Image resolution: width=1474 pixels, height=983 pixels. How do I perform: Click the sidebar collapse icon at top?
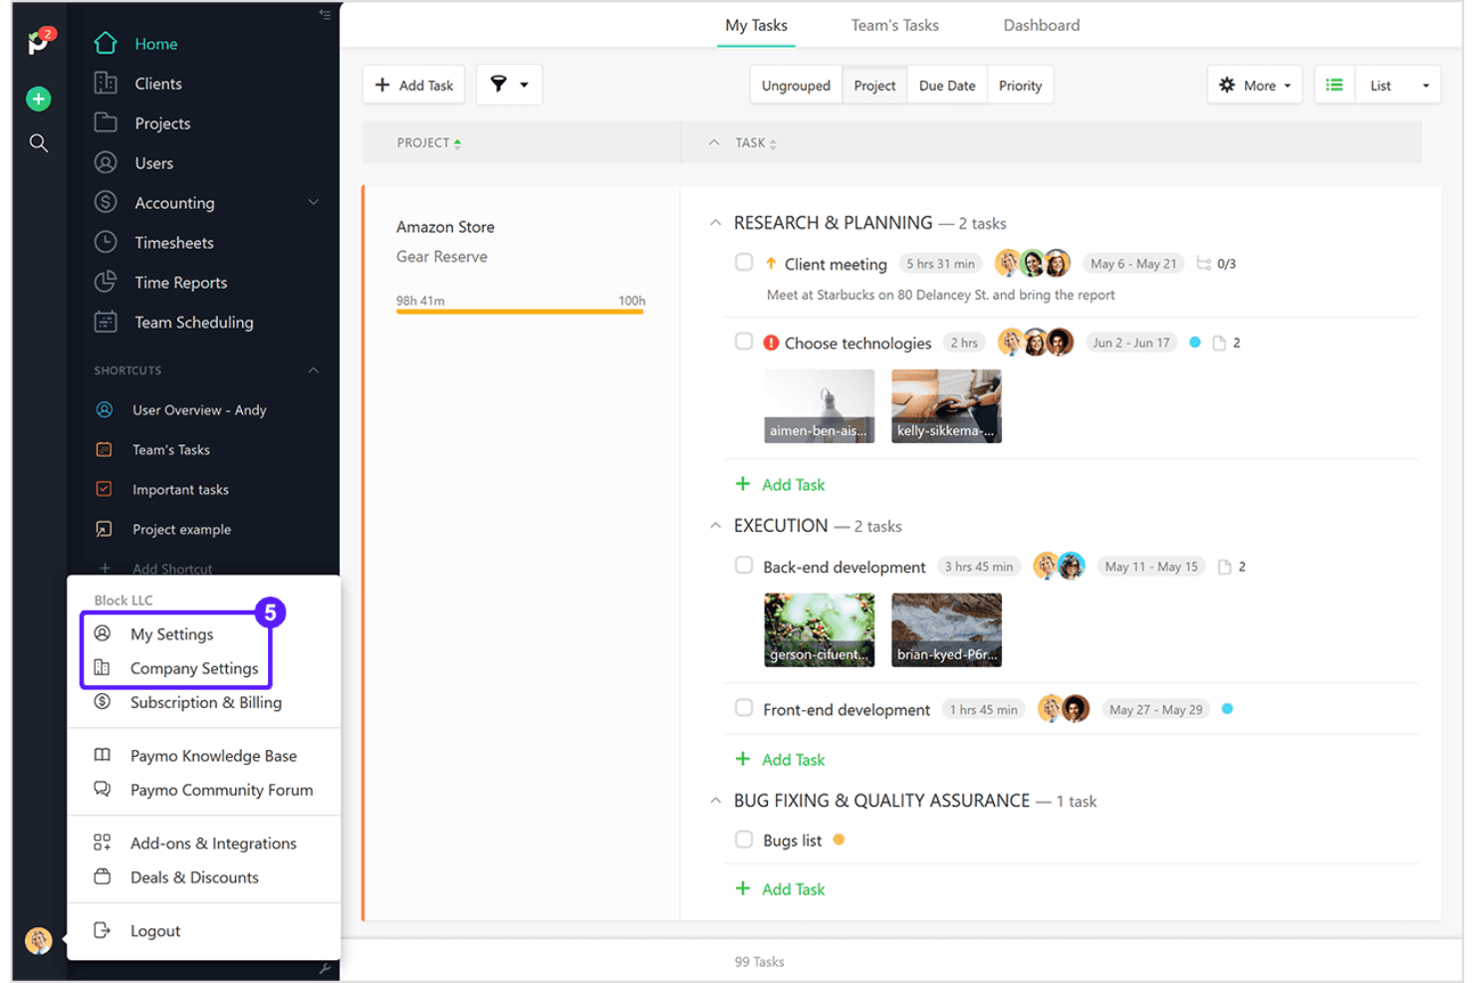[x=325, y=14]
